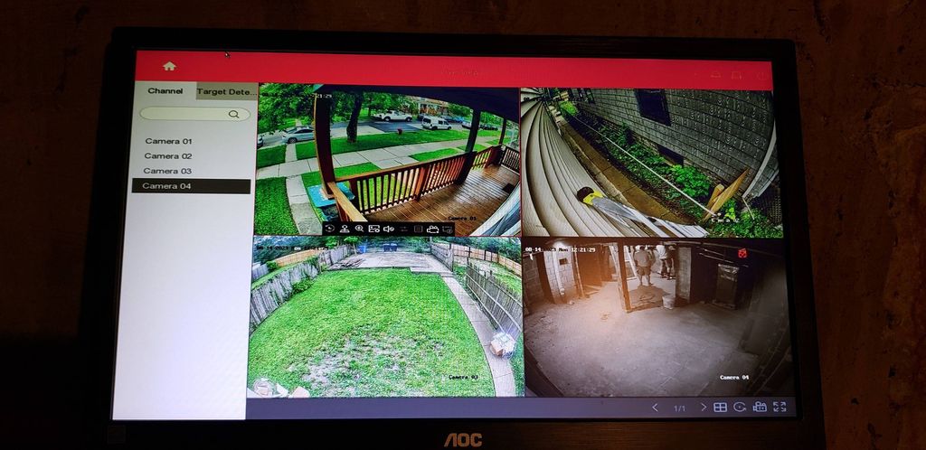Toggle audio speaker on Camera 01 toolbar
Image resolution: width=926 pixels, height=450 pixels.
(389, 229)
